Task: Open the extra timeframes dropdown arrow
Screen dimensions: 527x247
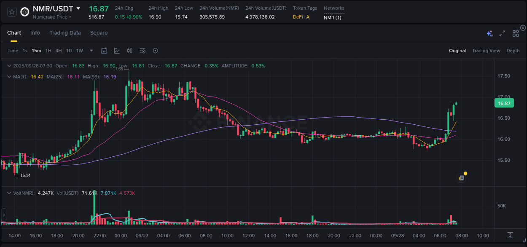Action: (91, 51)
